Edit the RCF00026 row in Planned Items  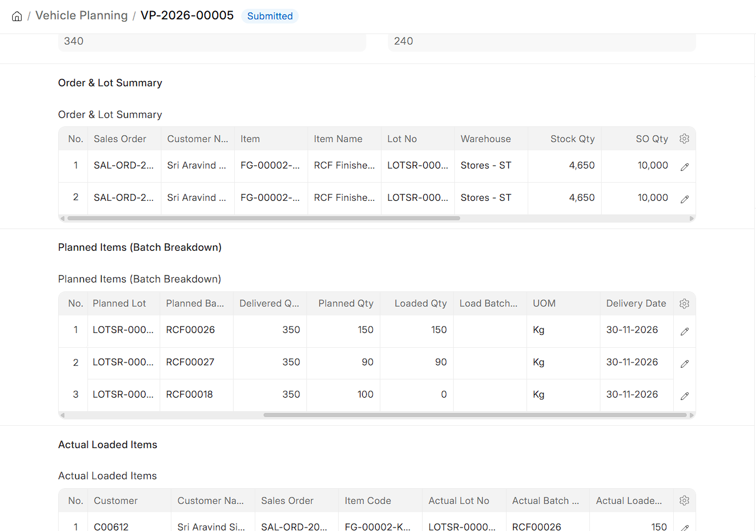tap(684, 331)
